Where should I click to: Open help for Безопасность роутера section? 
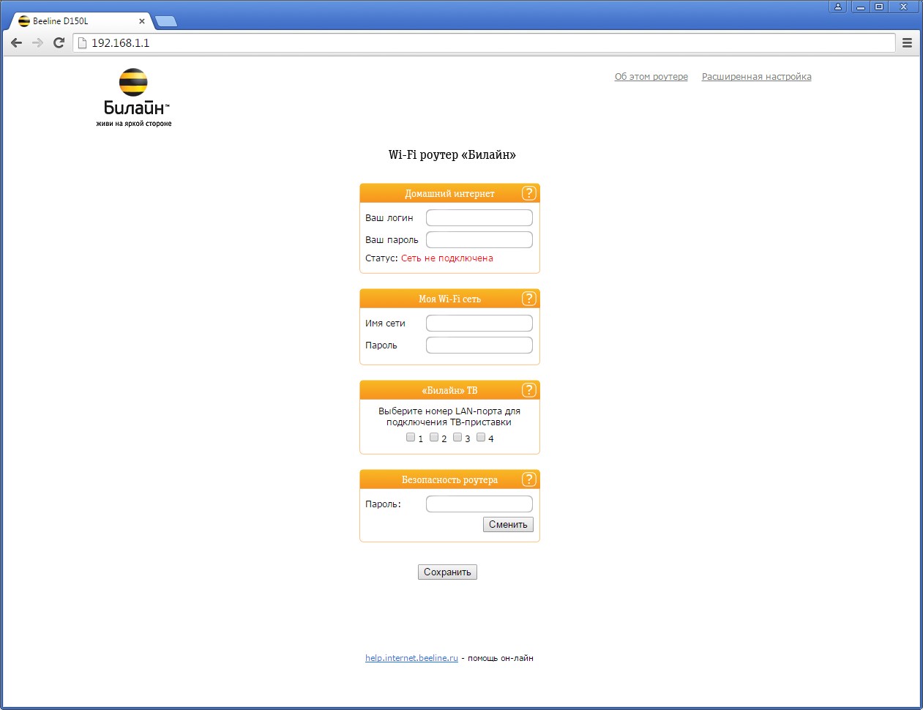pos(529,479)
